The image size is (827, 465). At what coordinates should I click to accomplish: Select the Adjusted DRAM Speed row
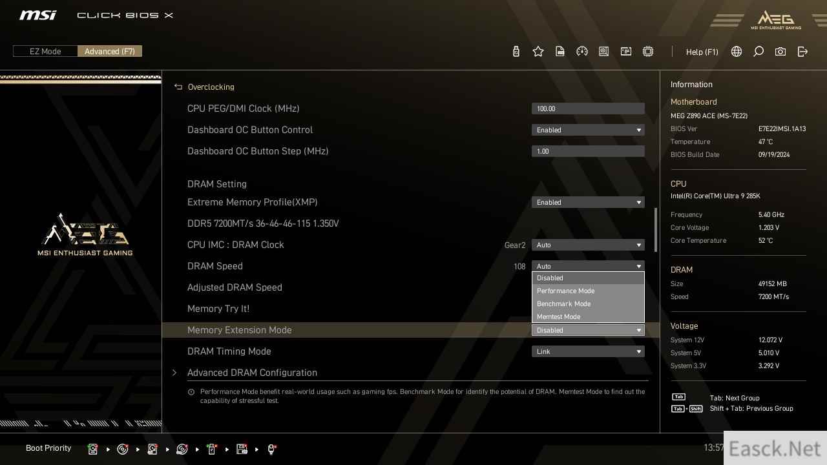tap(411, 287)
